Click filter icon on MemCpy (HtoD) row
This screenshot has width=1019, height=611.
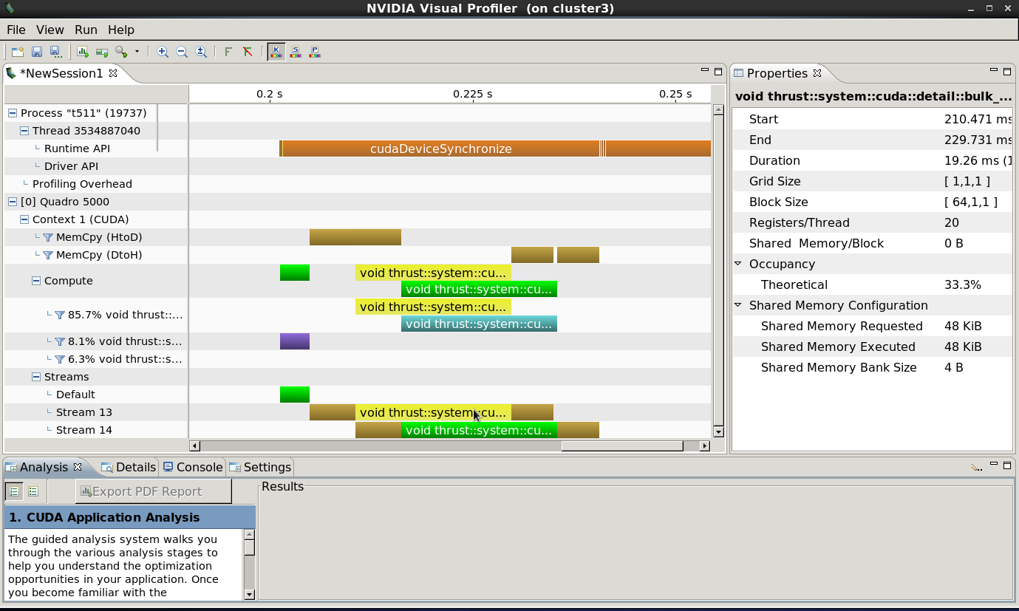48,237
